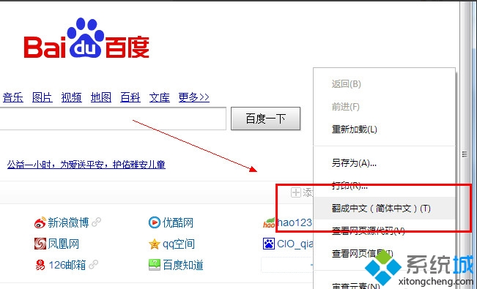477x289 pixels.
Task: Click the hao123 logo icon
Action: pos(269,222)
